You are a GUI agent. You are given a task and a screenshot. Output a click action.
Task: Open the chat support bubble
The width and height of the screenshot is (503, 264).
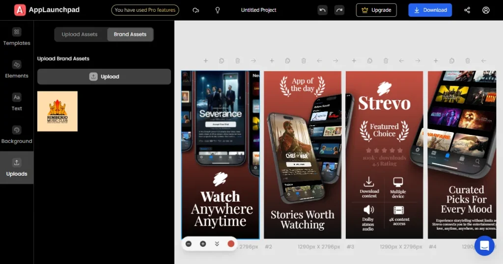click(484, 246)
